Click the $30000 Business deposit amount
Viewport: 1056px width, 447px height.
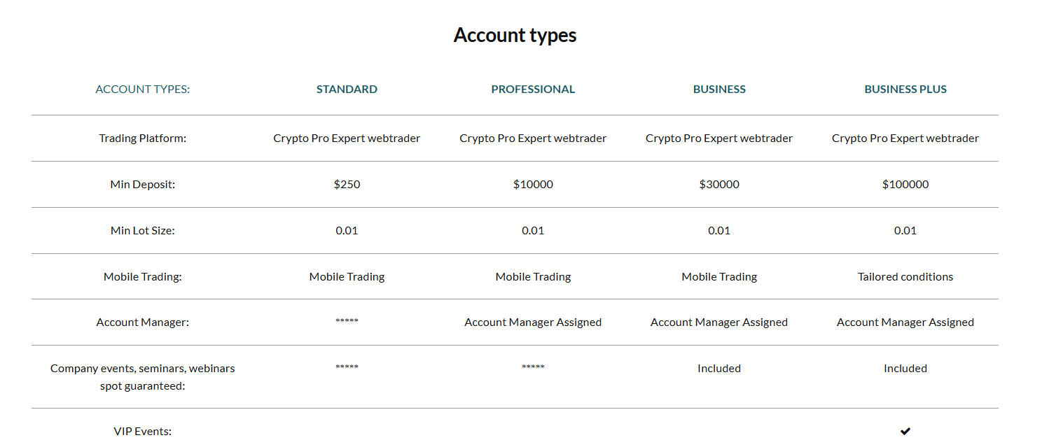pyautogui.click(x=719, y=185)
